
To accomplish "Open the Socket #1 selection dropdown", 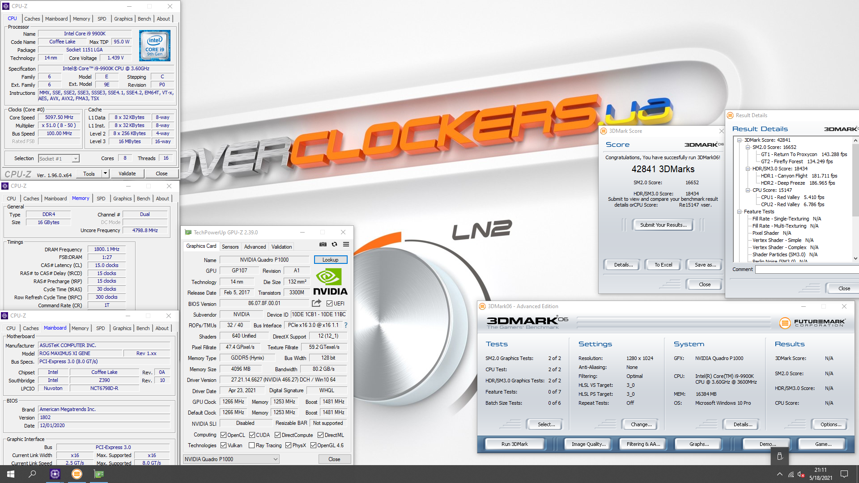I will [59, 158].
